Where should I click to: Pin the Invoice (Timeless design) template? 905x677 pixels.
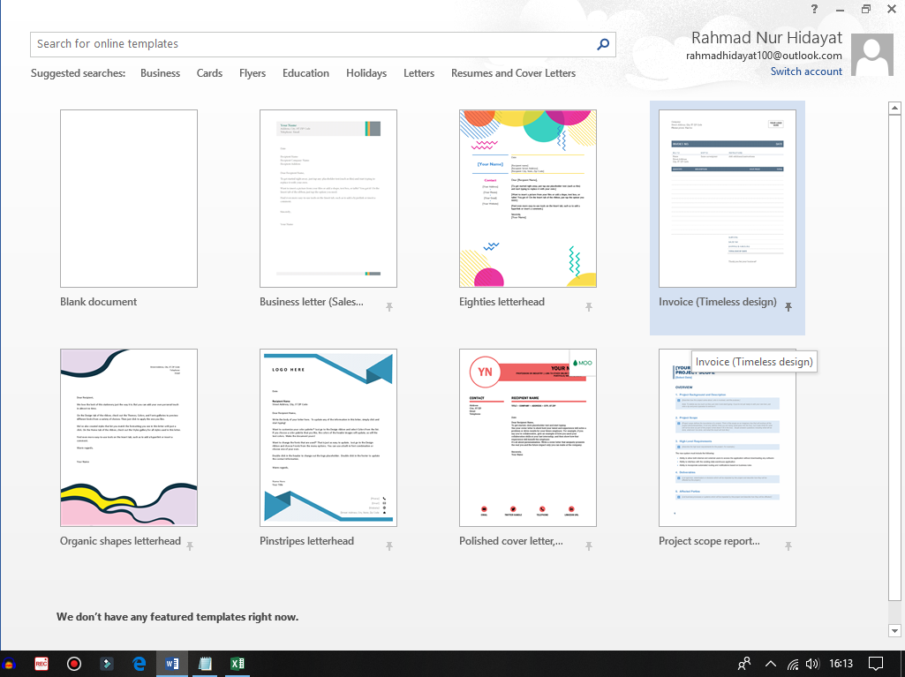[x=788, y=307]
